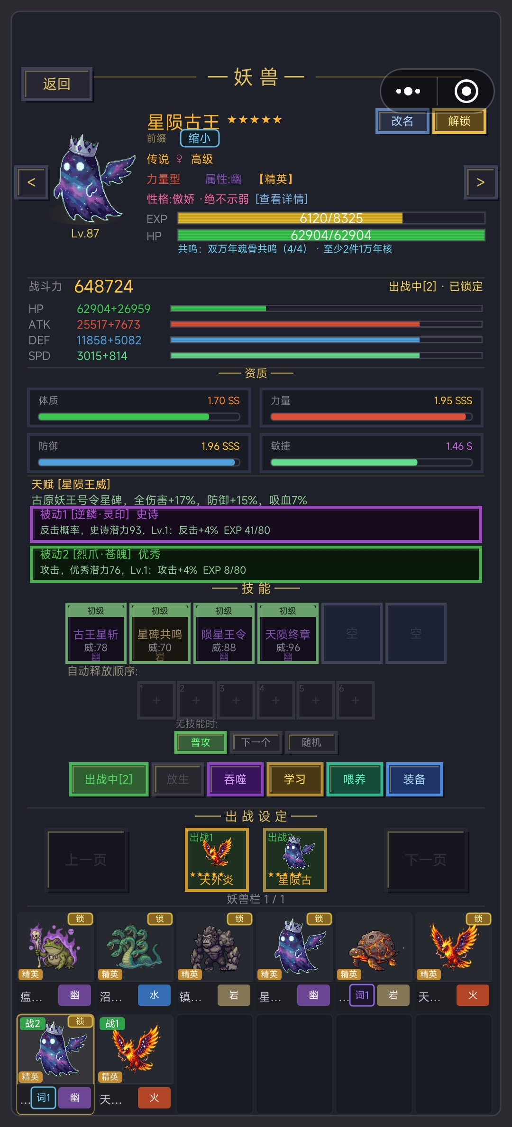512x1127 pixels.
Task: Tap the mini-program close circle icon
Action: point(466,91)
